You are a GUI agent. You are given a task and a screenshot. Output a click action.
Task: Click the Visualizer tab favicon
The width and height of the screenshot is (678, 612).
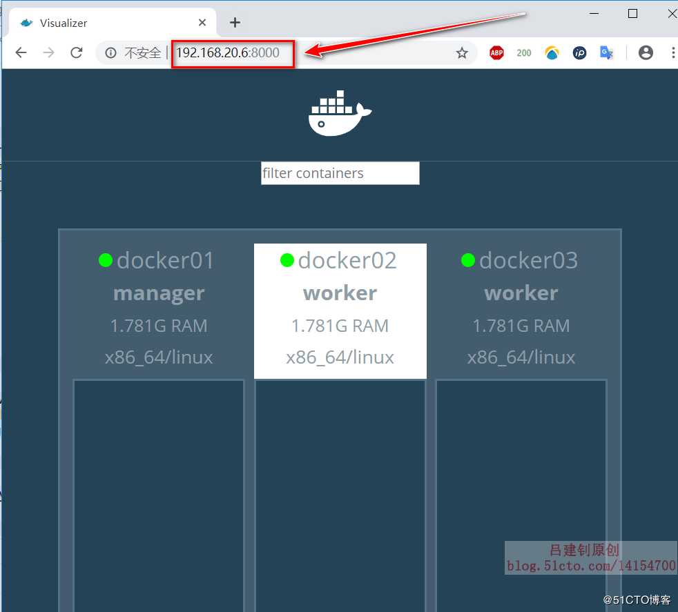(x=27, y=23)
